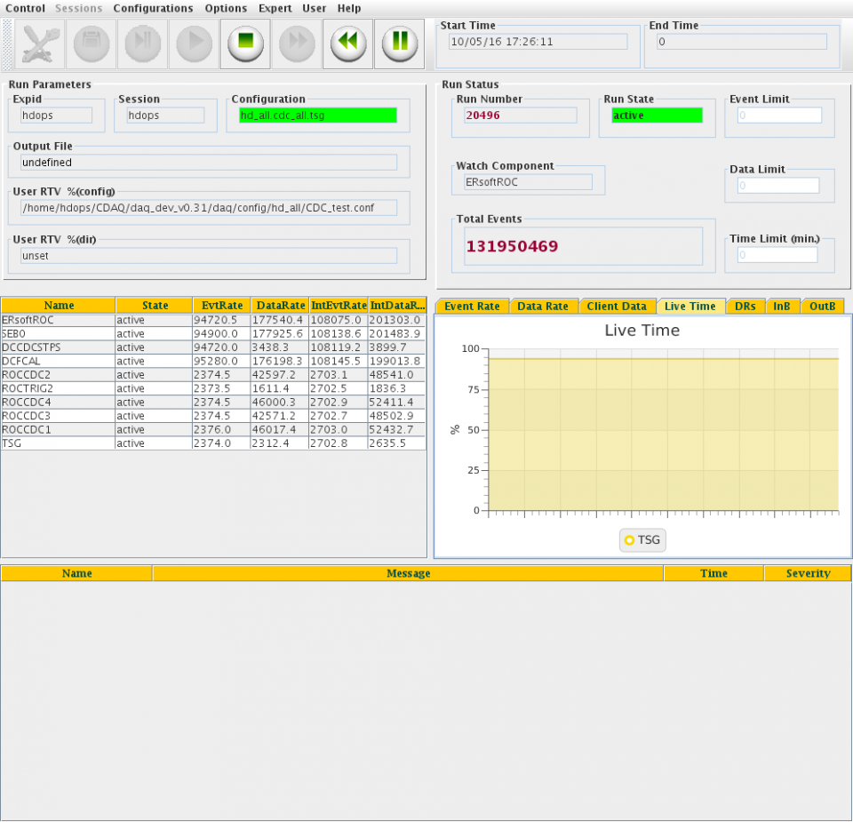Open the Control menu
Image resolution: width=853 pixels, height=822 pixels.
pos(25,8)
